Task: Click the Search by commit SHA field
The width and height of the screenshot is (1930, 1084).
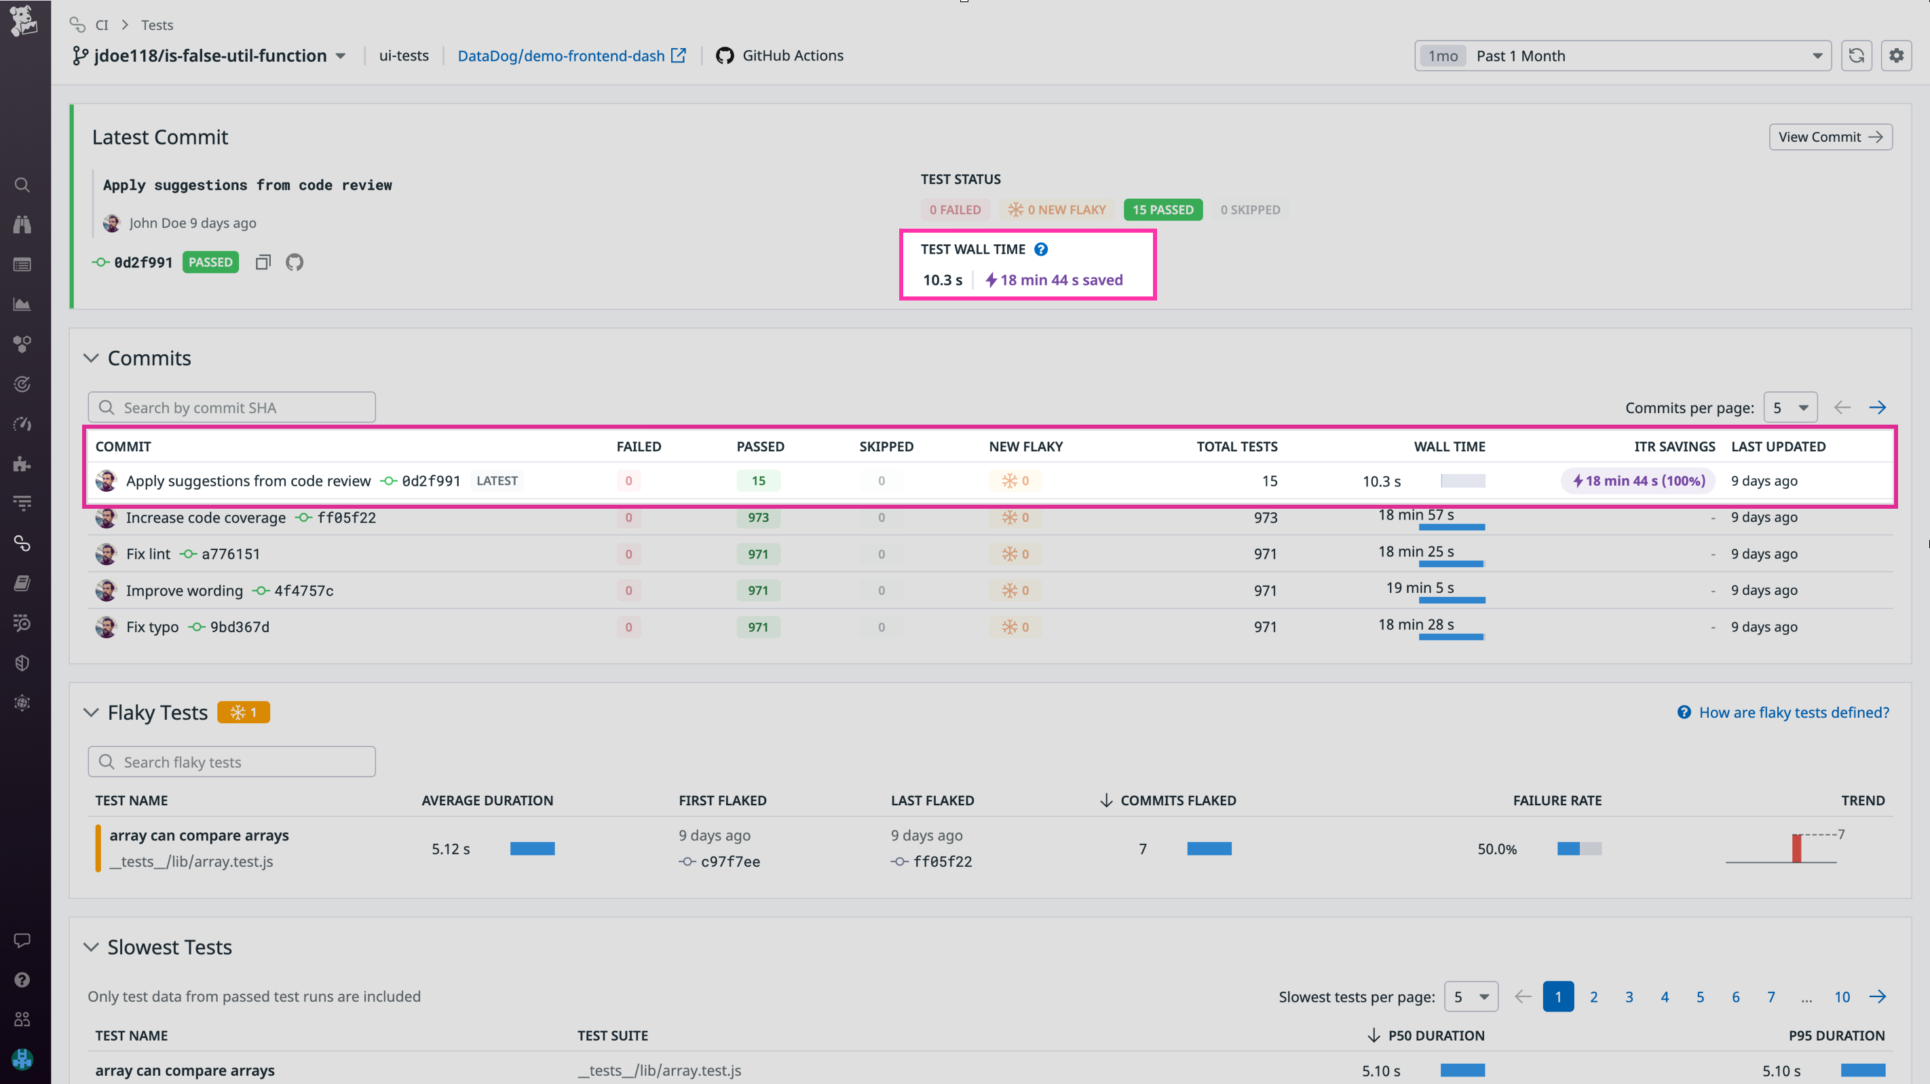Action: (231, 407)
